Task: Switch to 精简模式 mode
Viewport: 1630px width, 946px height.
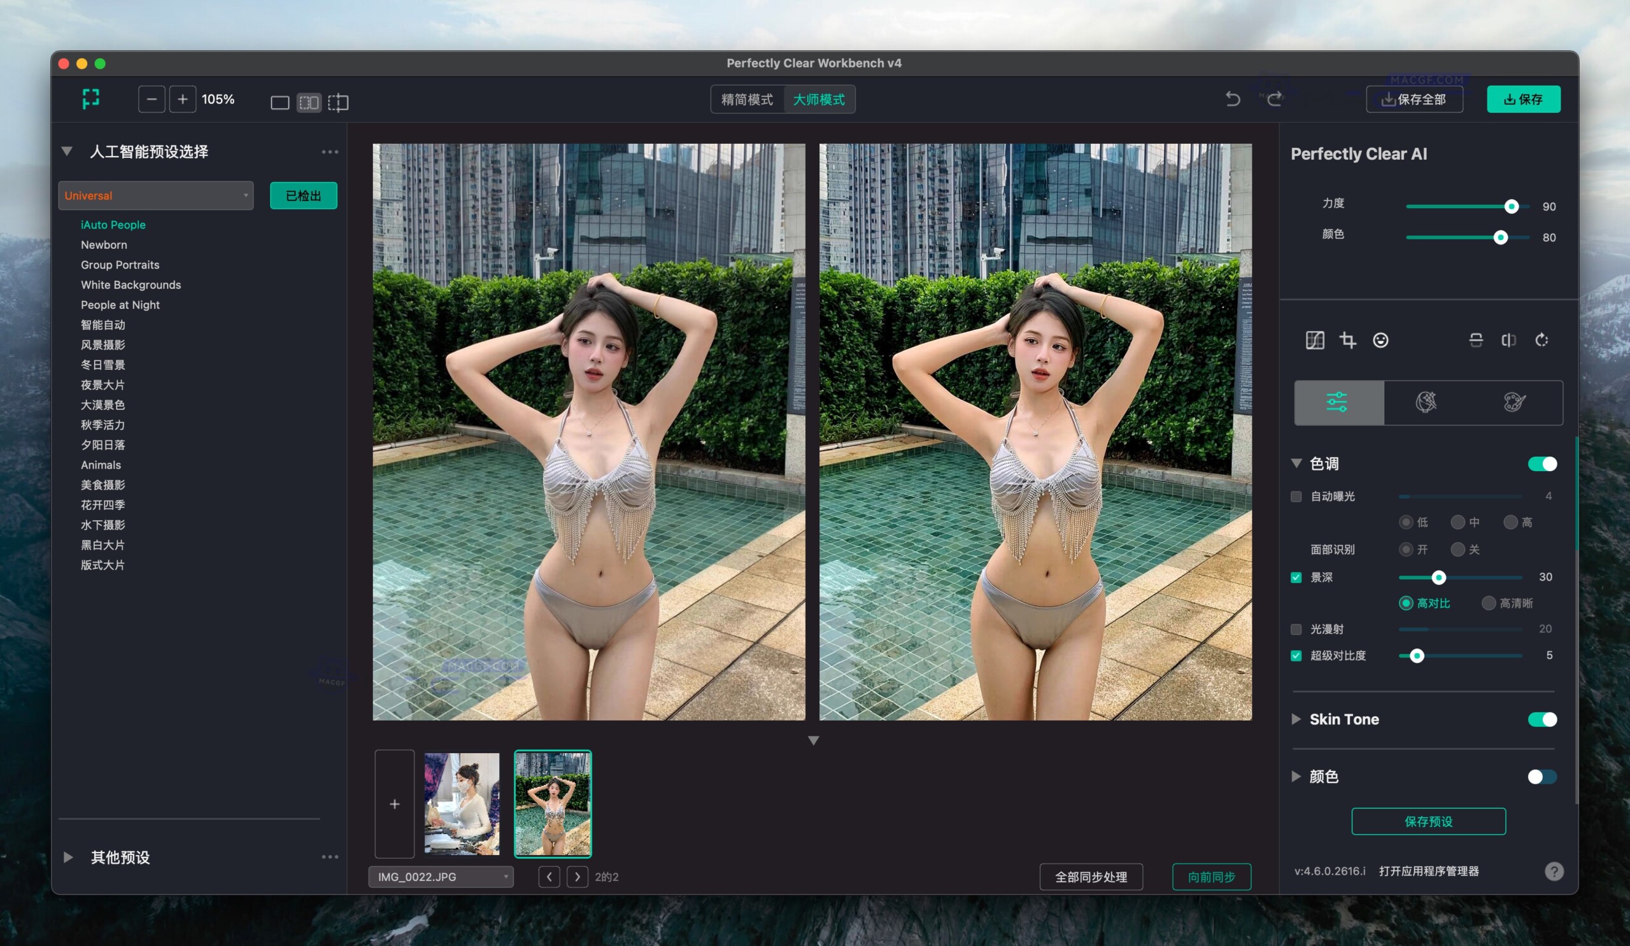Action: coord(747,99)
